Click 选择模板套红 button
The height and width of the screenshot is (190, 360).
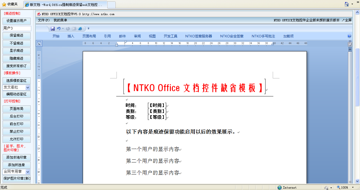tap(17, 81)
